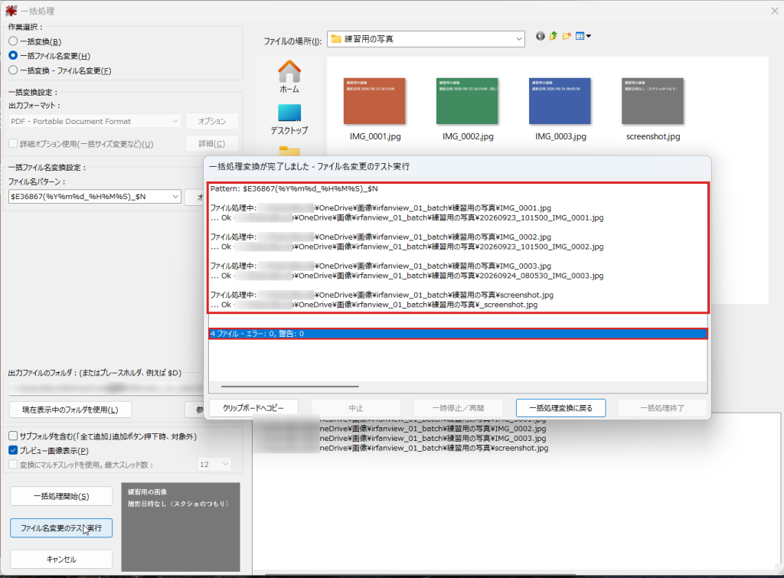
Task: Go back using the file browser back arrow
Action: click(540, 36)
